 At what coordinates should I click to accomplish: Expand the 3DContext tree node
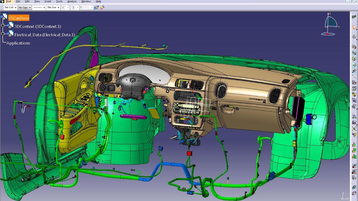(x=3, y=26)
